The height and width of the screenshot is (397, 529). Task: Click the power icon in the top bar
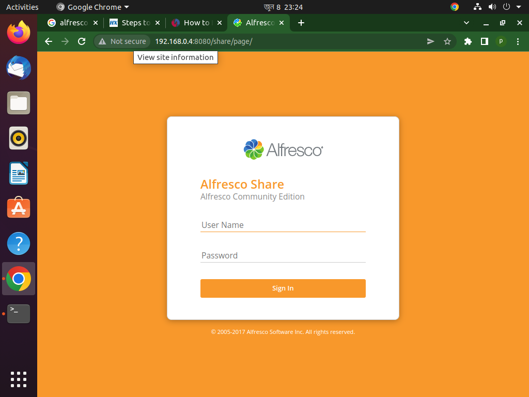(x=506, y=7)
